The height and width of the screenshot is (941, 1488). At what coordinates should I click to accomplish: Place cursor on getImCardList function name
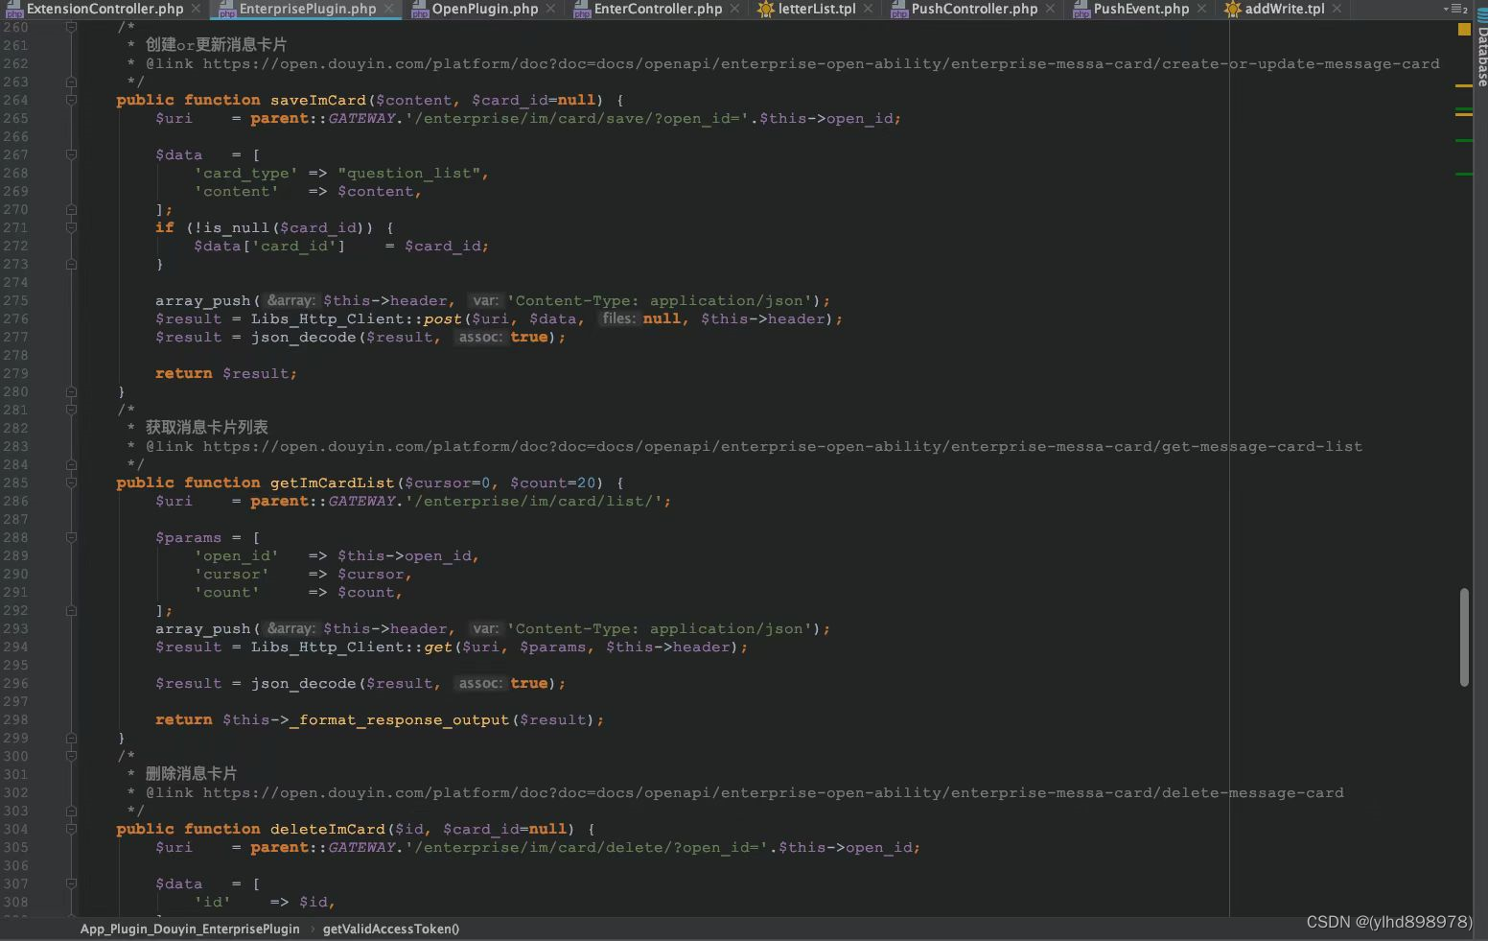click(332, 482)
